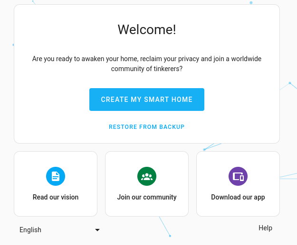Click the Welcome! heading
This screenshot has height=245, width=297.
click(x=147, y=30)
